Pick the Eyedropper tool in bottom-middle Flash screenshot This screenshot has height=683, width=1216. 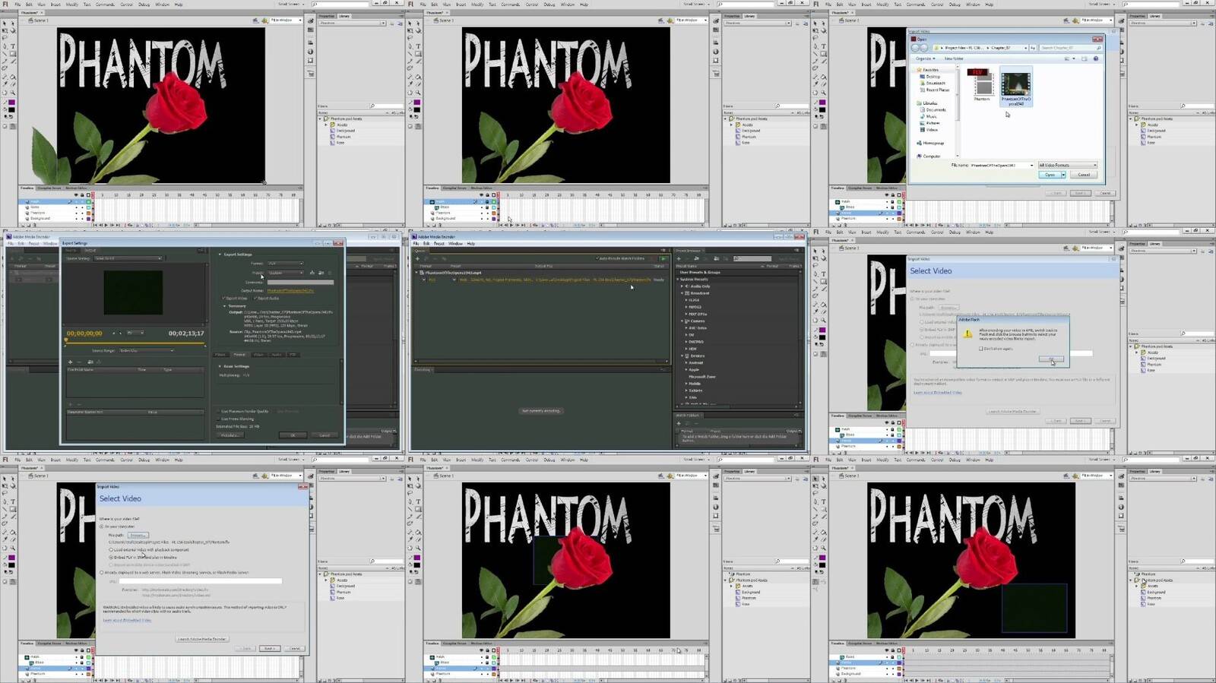point(410,539)
